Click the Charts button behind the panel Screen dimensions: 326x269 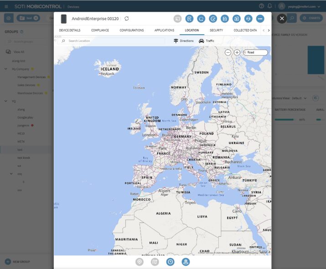coord(311,18)
